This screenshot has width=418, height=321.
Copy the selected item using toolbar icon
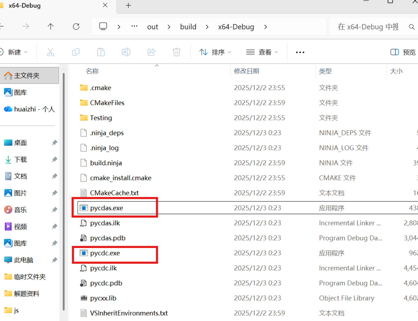point(75,52)
